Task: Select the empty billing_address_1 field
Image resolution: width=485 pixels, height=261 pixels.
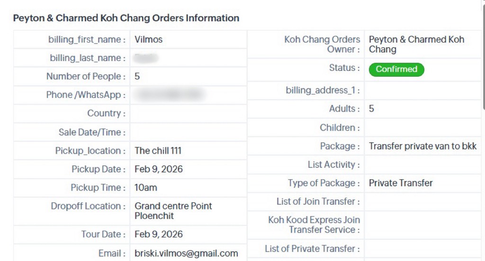Action: pyautogui.click(x=422, y=90)
